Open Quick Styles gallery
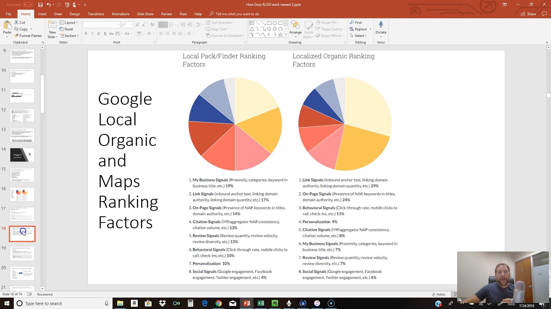 point(308,29)
